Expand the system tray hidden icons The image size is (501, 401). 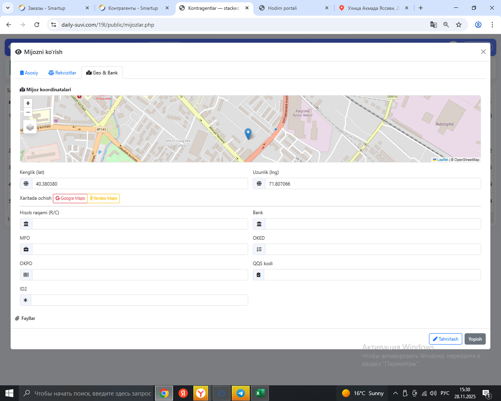(x=395, y=393)
